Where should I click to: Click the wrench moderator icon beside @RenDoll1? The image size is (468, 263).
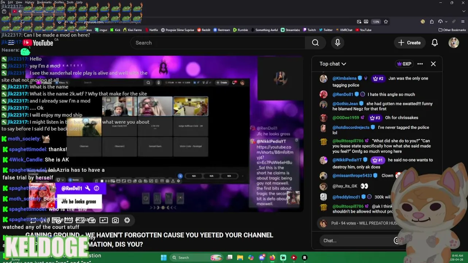pos(88,188)
